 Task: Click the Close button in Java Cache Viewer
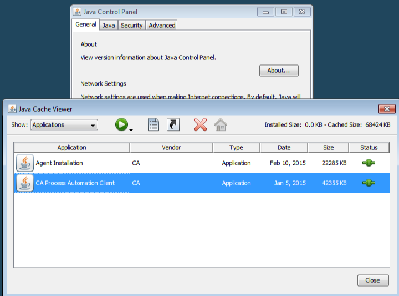coord(373,280)
